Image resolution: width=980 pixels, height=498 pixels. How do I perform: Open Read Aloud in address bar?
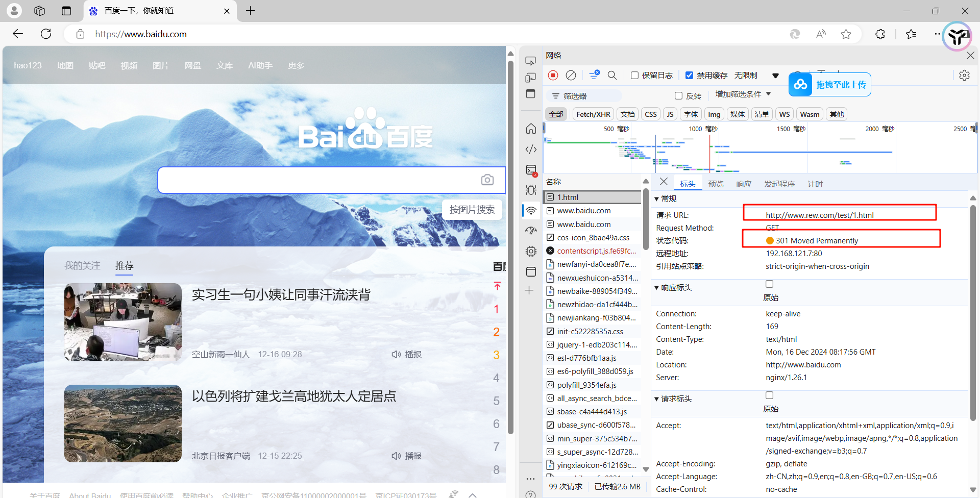coord(821,34)
